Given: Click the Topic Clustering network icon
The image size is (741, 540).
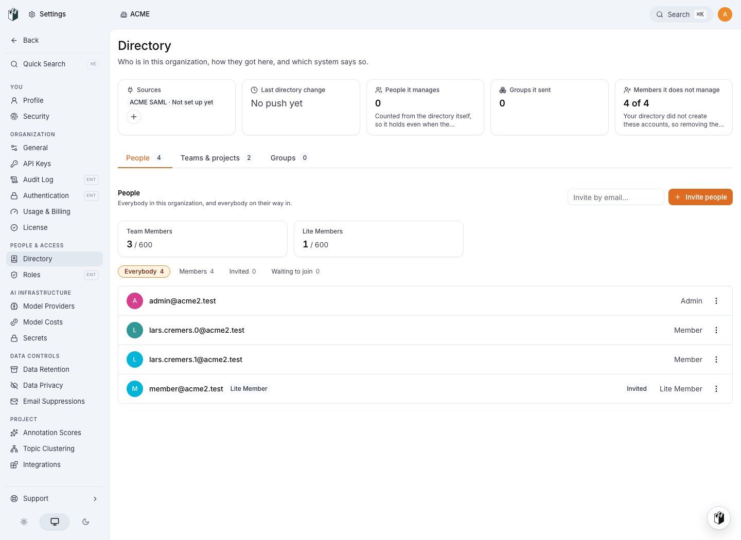Looking at the screenshot, I should coord(14,448).
